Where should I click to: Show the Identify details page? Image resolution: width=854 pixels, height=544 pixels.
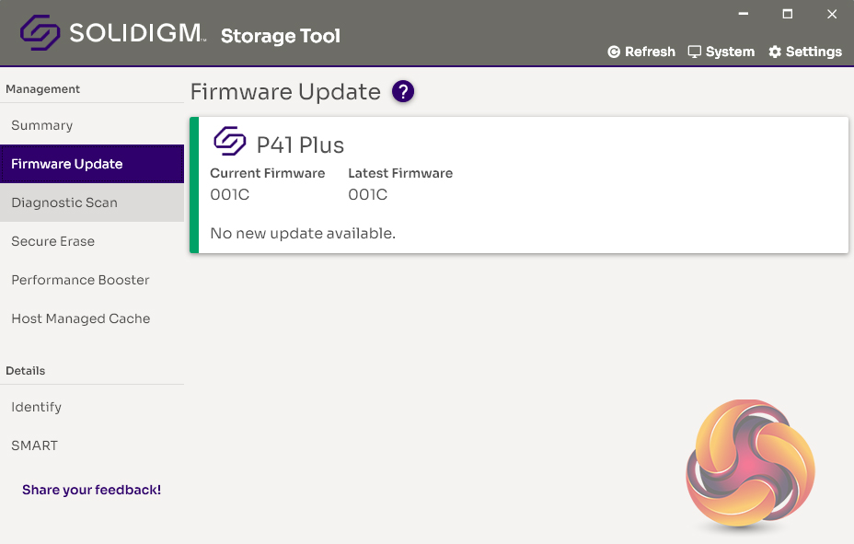37,407
